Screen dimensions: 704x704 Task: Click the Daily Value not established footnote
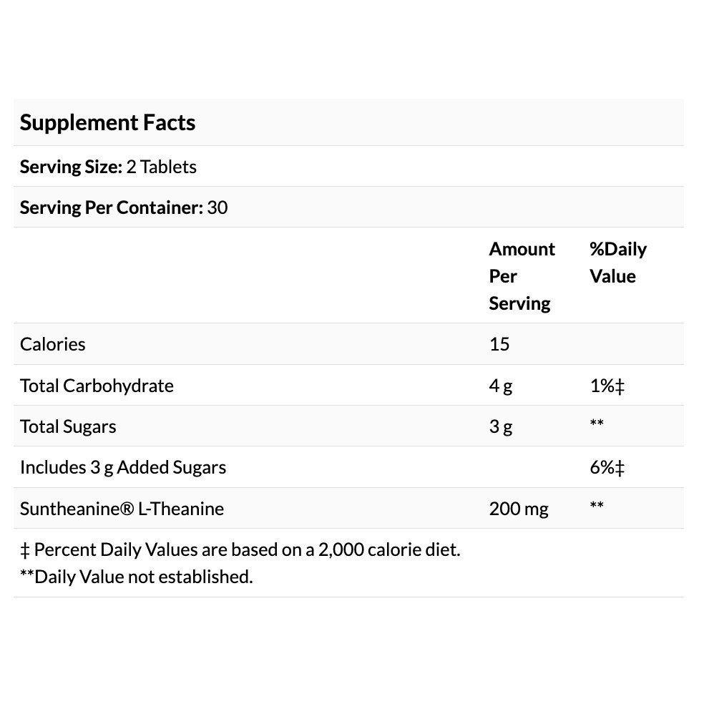pos(137,577)
